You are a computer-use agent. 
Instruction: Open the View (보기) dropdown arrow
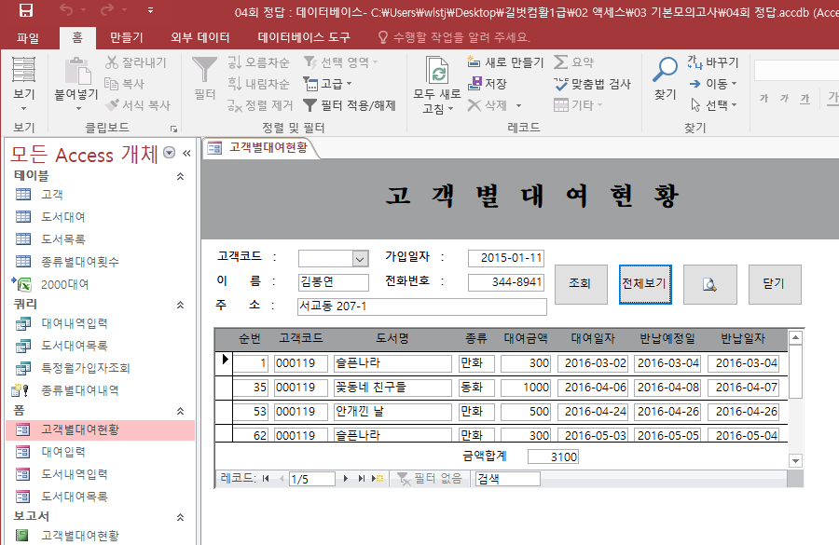[x=23, y=110]
